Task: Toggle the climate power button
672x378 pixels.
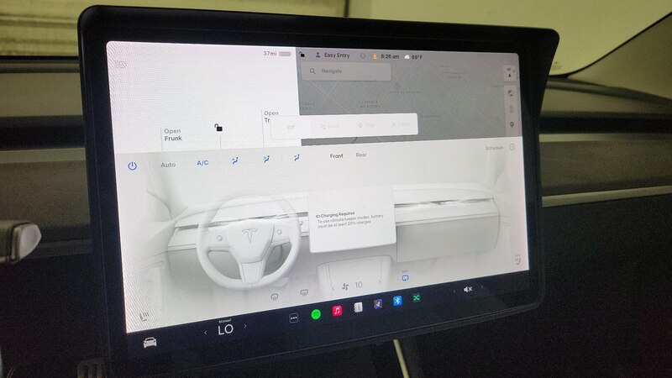Action: tap(133, 165)
